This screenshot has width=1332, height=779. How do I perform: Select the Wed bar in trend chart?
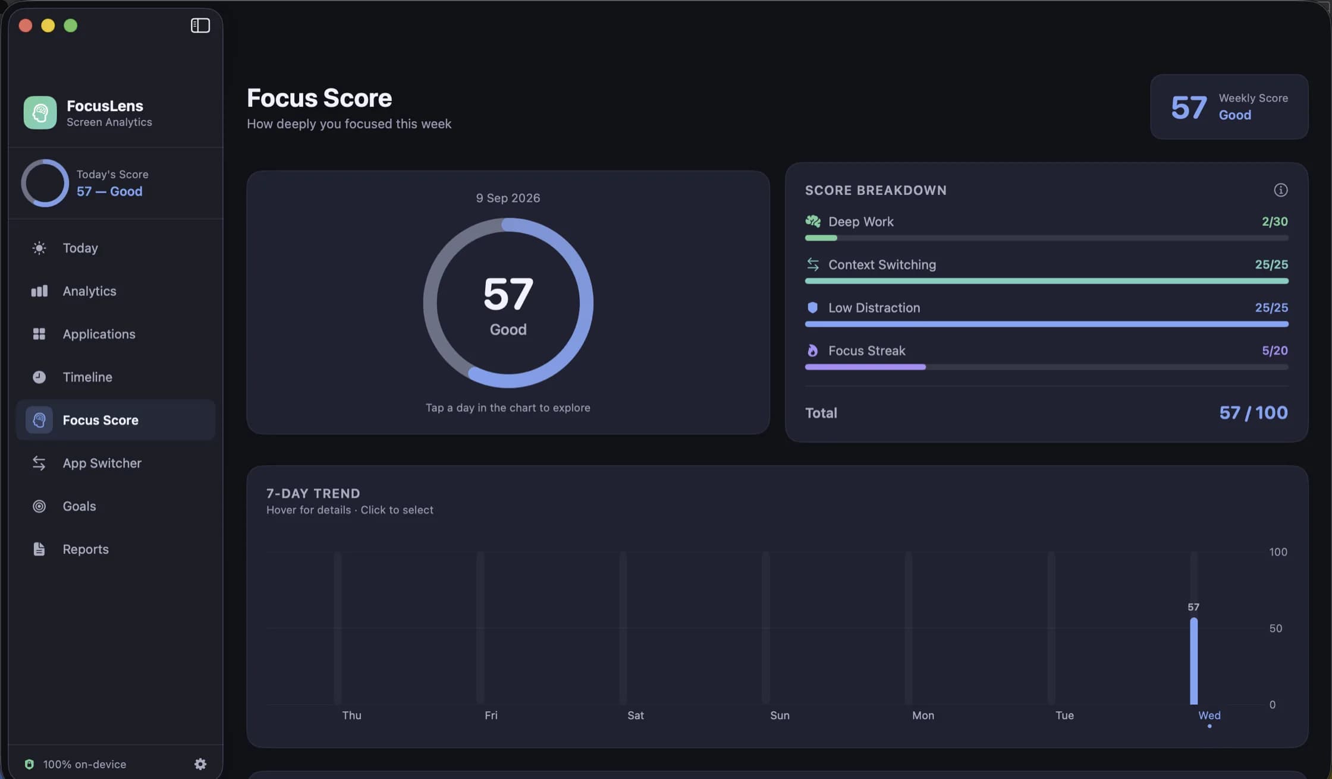[1193, 661]
